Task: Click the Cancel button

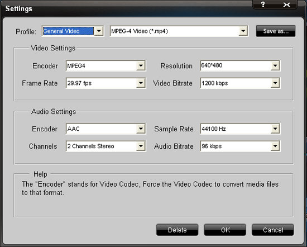Action: click(x=273, y=230)
